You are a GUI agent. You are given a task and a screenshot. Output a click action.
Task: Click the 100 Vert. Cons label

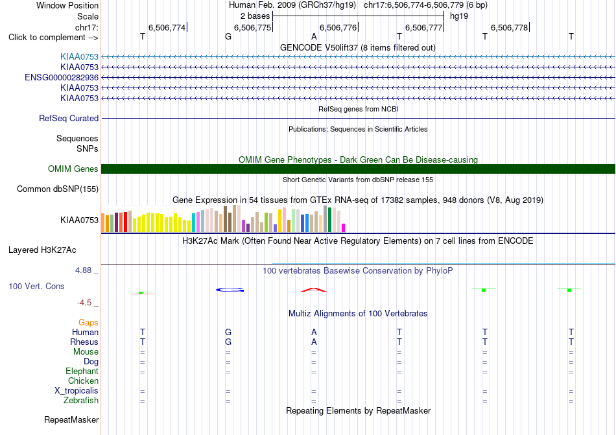pyautogui.click(x=36, y=286)
